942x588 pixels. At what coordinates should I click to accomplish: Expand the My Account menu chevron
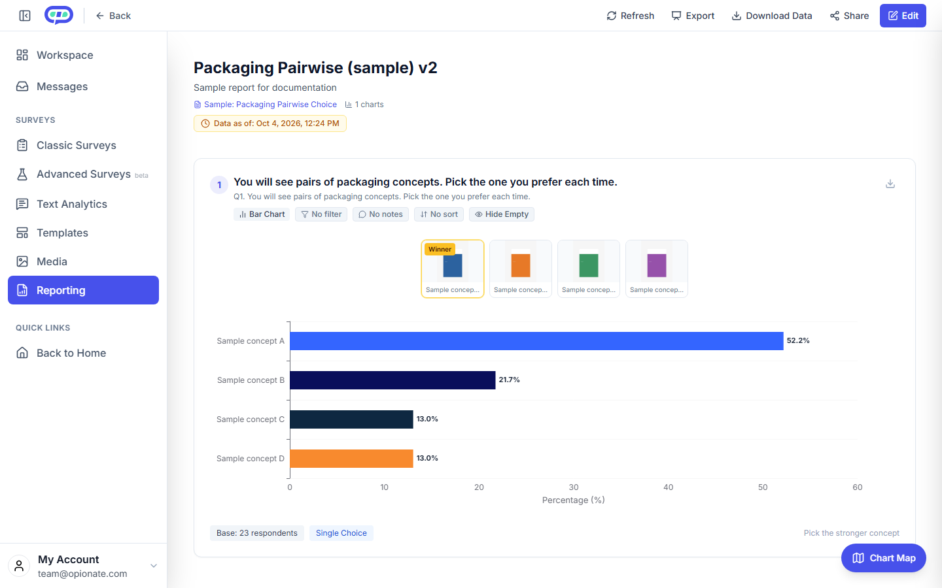pyautogui.click(x=154, y=566)
